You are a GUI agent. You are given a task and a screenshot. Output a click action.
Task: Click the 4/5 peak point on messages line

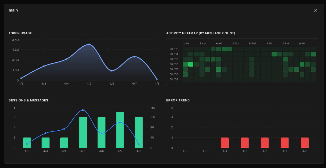83,110
